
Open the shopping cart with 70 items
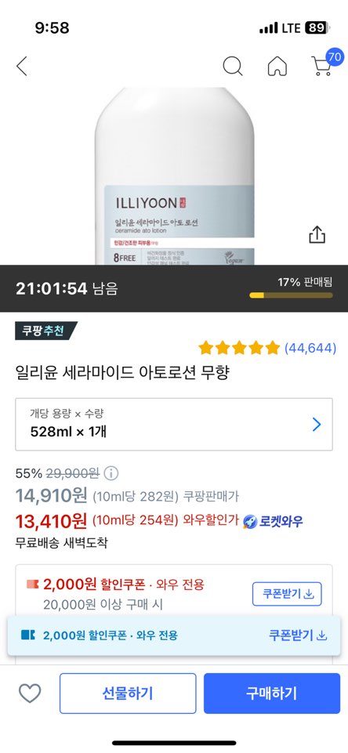point(325,63)
